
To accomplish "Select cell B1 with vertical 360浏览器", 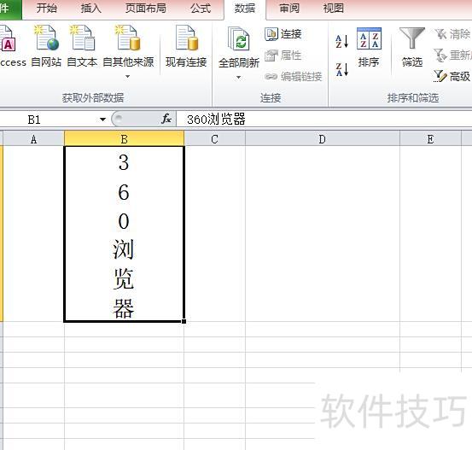I will point(124,234).
